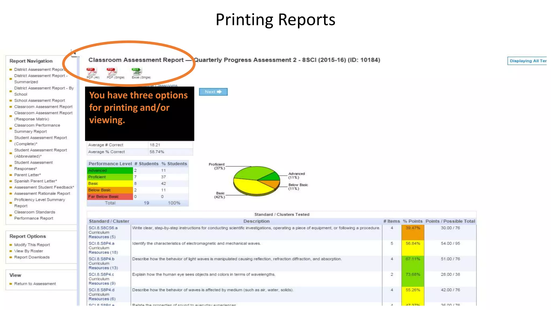The image size is (551, 310).
Task: Click the Average # Correct value 18.21
Action: coord(155,145)
